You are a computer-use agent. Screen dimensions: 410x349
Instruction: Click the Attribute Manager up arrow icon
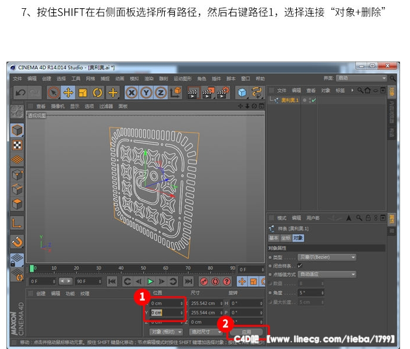point(348,218)
